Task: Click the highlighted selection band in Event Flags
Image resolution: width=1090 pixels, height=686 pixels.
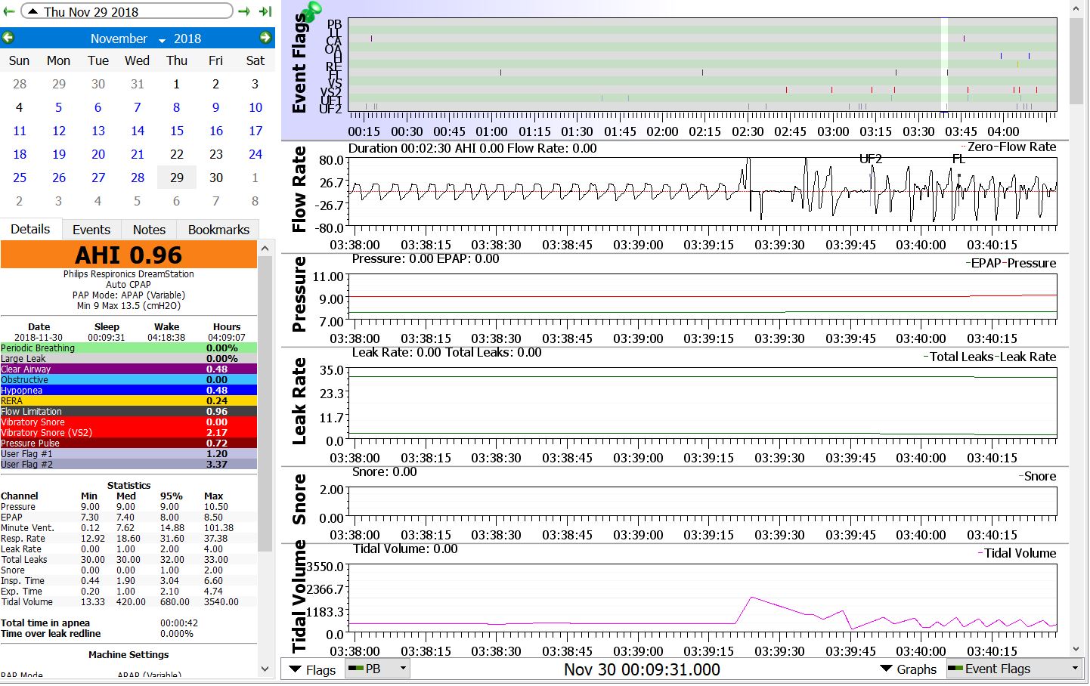Action: click(944, 64)
